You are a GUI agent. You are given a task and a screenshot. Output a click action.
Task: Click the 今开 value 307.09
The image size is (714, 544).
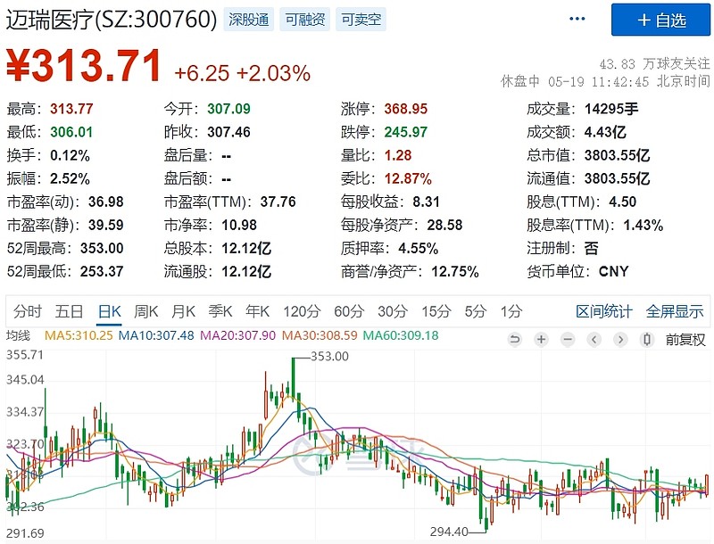point(228,109)
